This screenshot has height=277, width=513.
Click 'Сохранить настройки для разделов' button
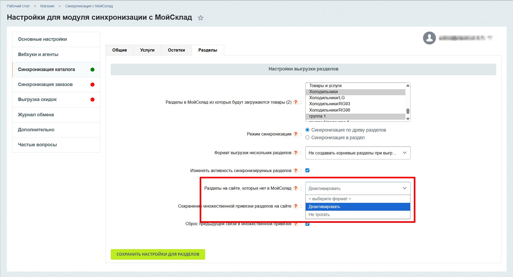pyautogui.click(x=158, y=254)
